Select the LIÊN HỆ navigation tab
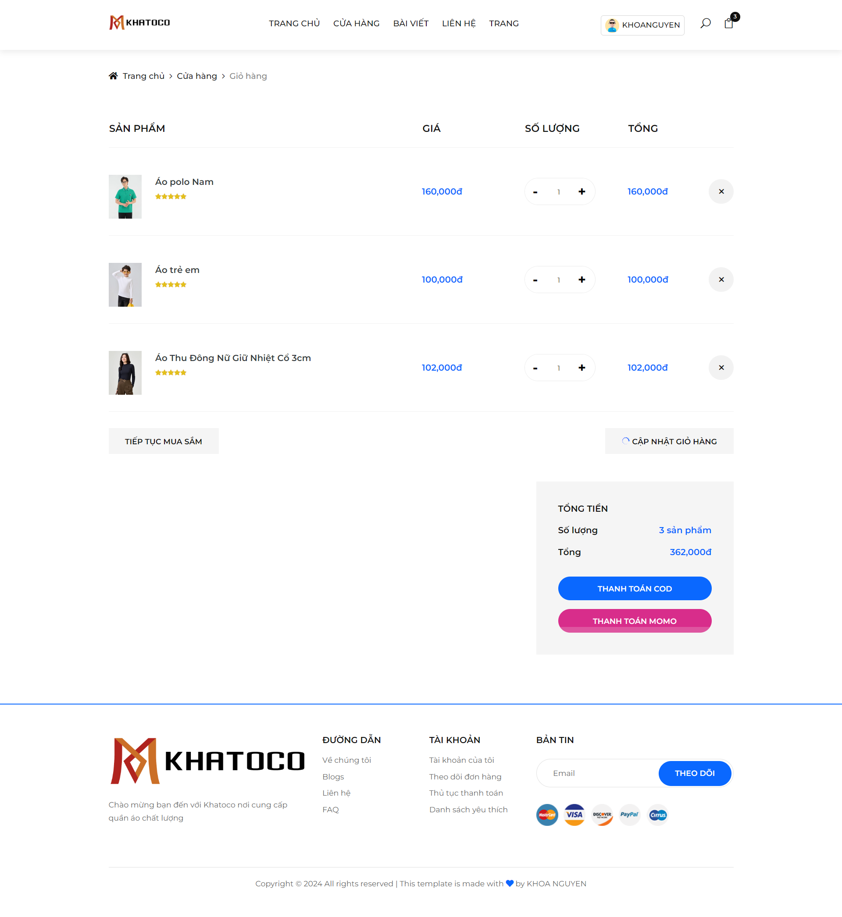The height and width of the screenshot is (917, 842). point(458,23)
